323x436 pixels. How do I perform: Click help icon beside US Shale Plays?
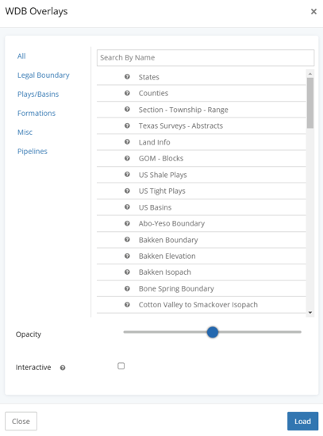point(127,175)
